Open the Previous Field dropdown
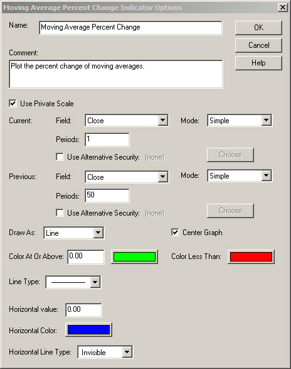The width and height of the screenshot is (291, 369). (127, 177)
